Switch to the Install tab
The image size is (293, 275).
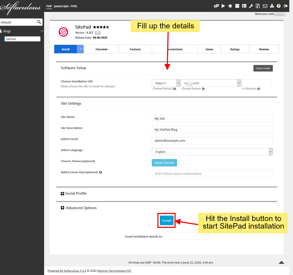(x=66, y=49)
